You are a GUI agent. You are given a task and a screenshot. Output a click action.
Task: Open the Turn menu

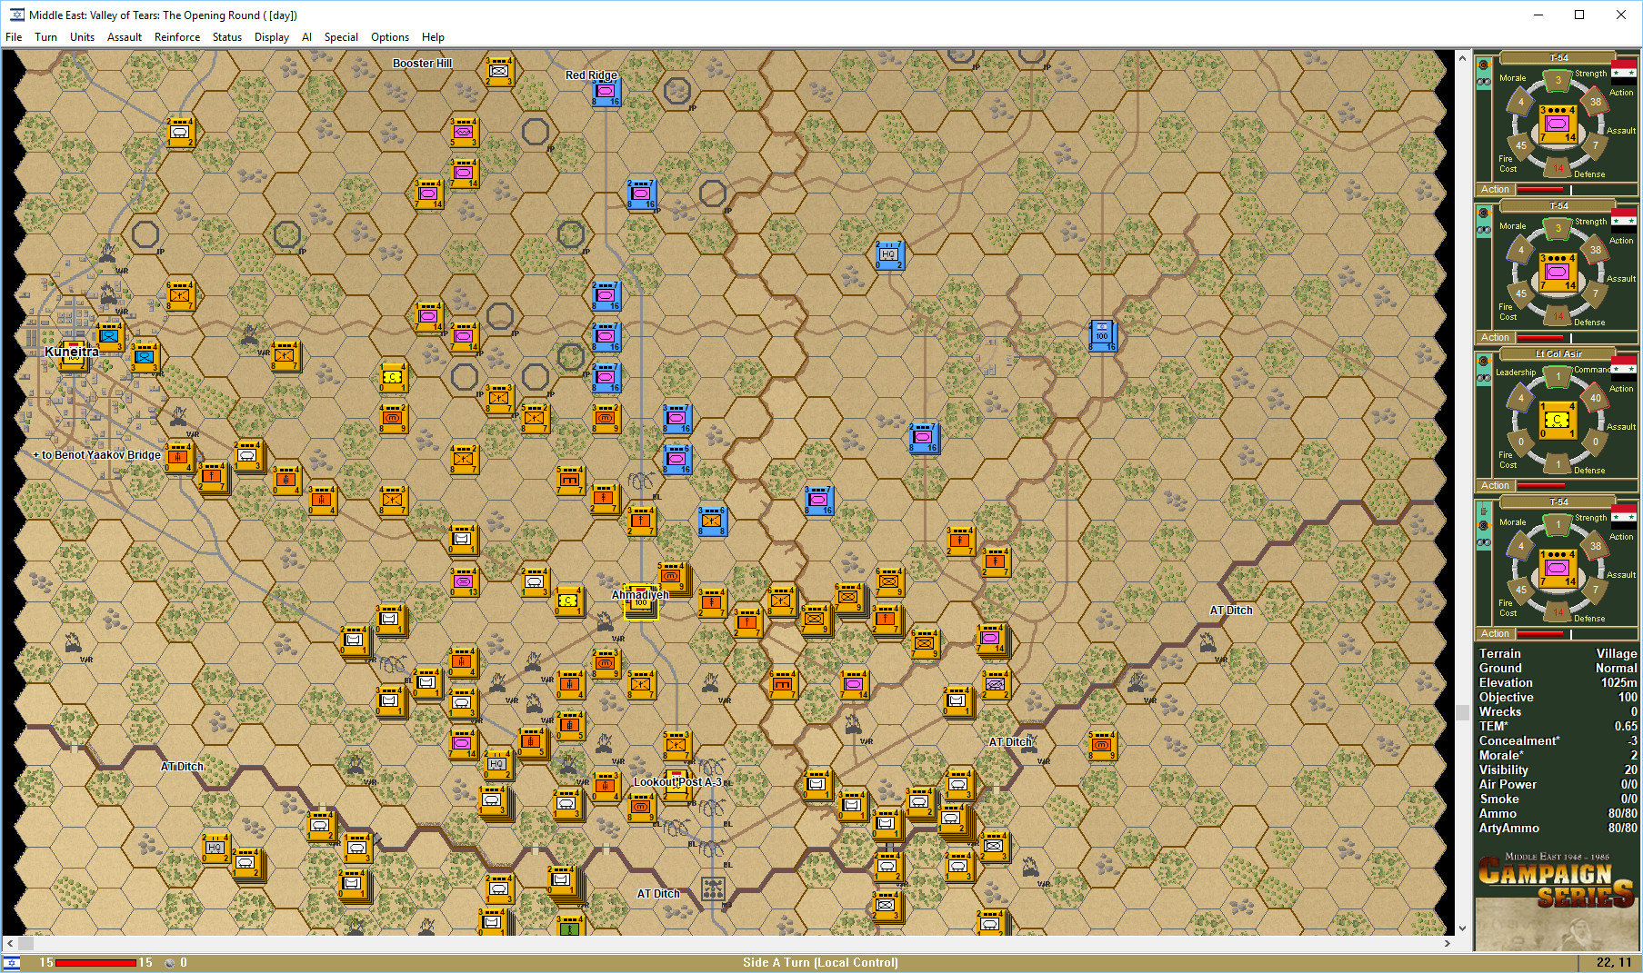[45, 37]
